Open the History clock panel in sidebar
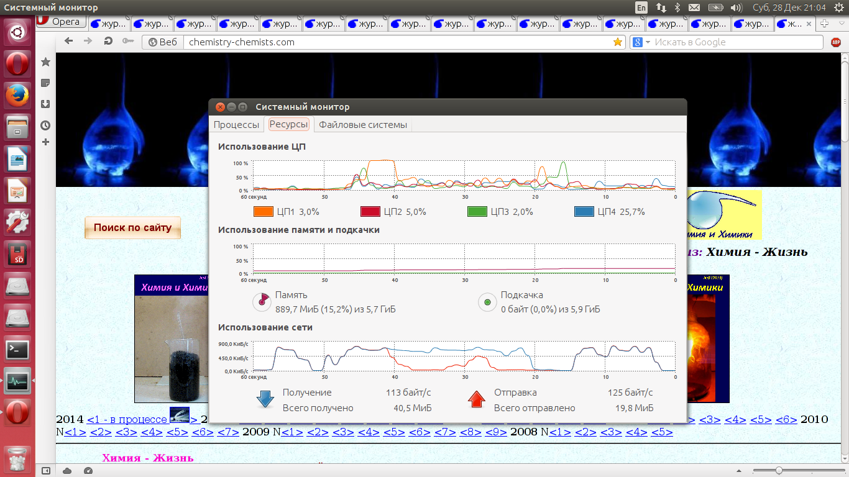Image resolution: width=849 pixels, height=477 pixels. pos(45,125)
